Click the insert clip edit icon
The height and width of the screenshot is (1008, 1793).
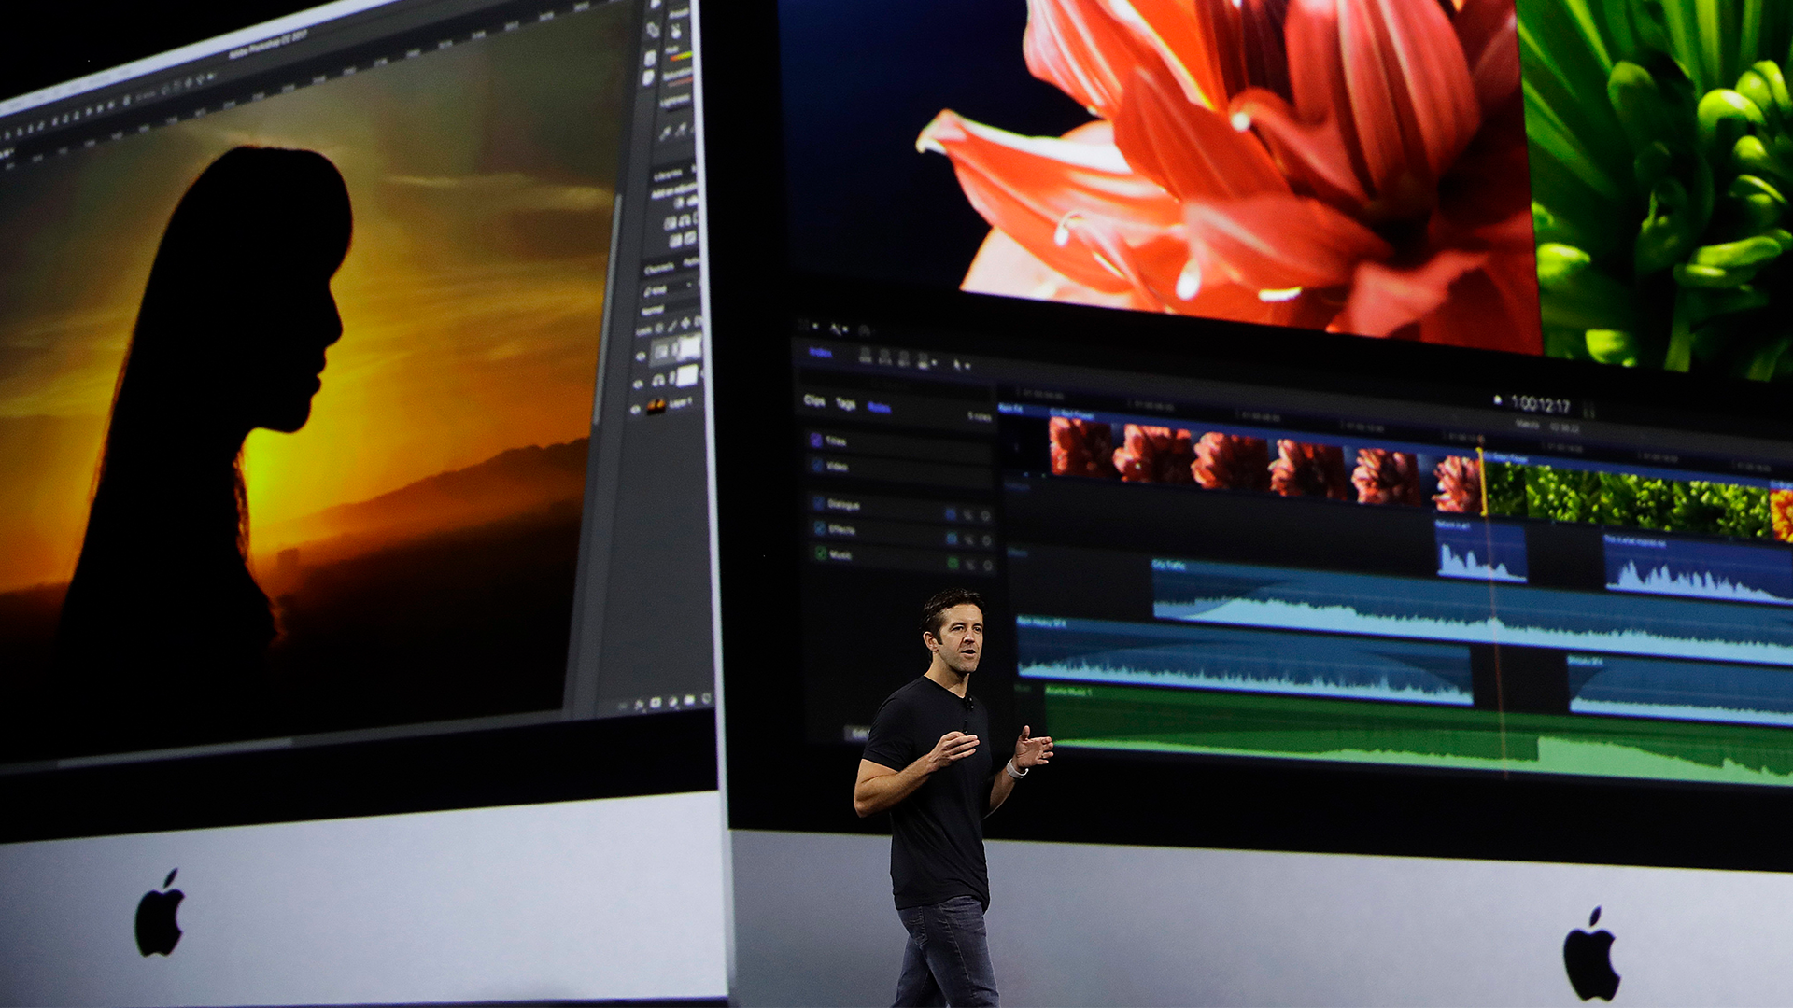tap(884, 357)
